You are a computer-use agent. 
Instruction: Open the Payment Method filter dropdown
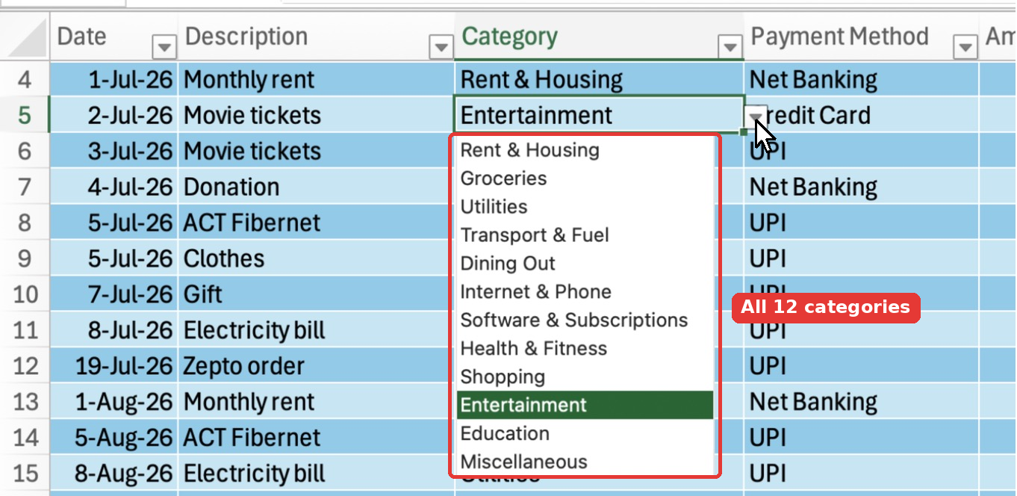point(965,47)
